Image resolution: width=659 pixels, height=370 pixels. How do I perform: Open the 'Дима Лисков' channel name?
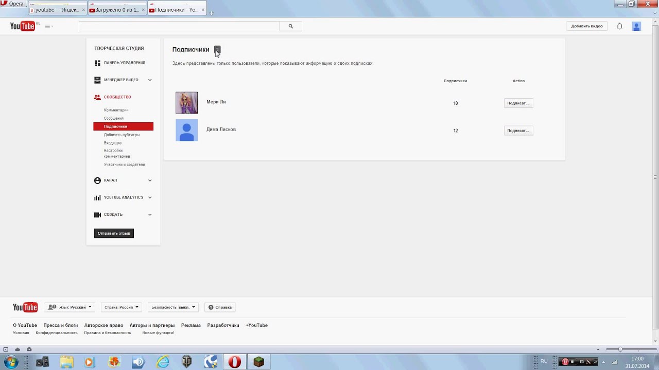click(x=221, y=129)
